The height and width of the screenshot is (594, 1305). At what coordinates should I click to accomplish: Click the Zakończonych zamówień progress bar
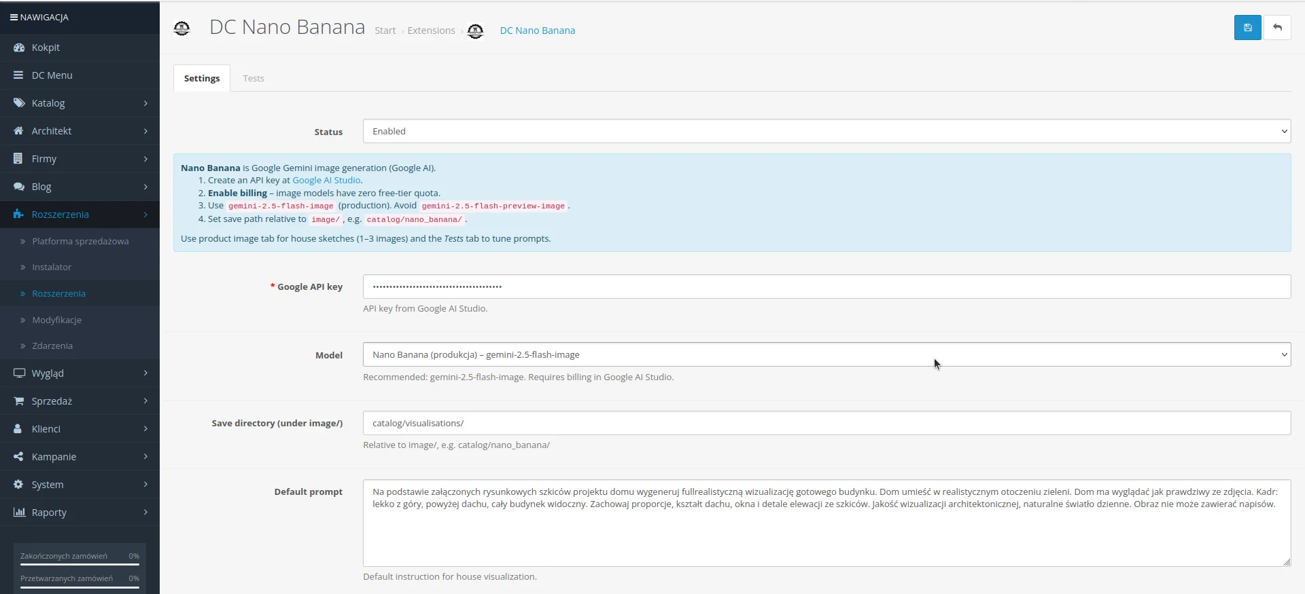[x=80, y=564]
